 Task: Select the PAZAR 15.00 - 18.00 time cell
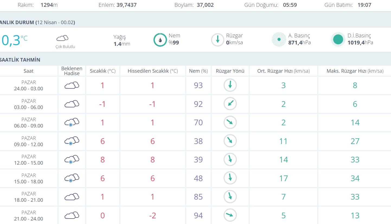[28, 178]
